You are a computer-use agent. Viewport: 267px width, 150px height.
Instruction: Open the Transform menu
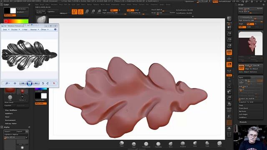pos(154,5)
